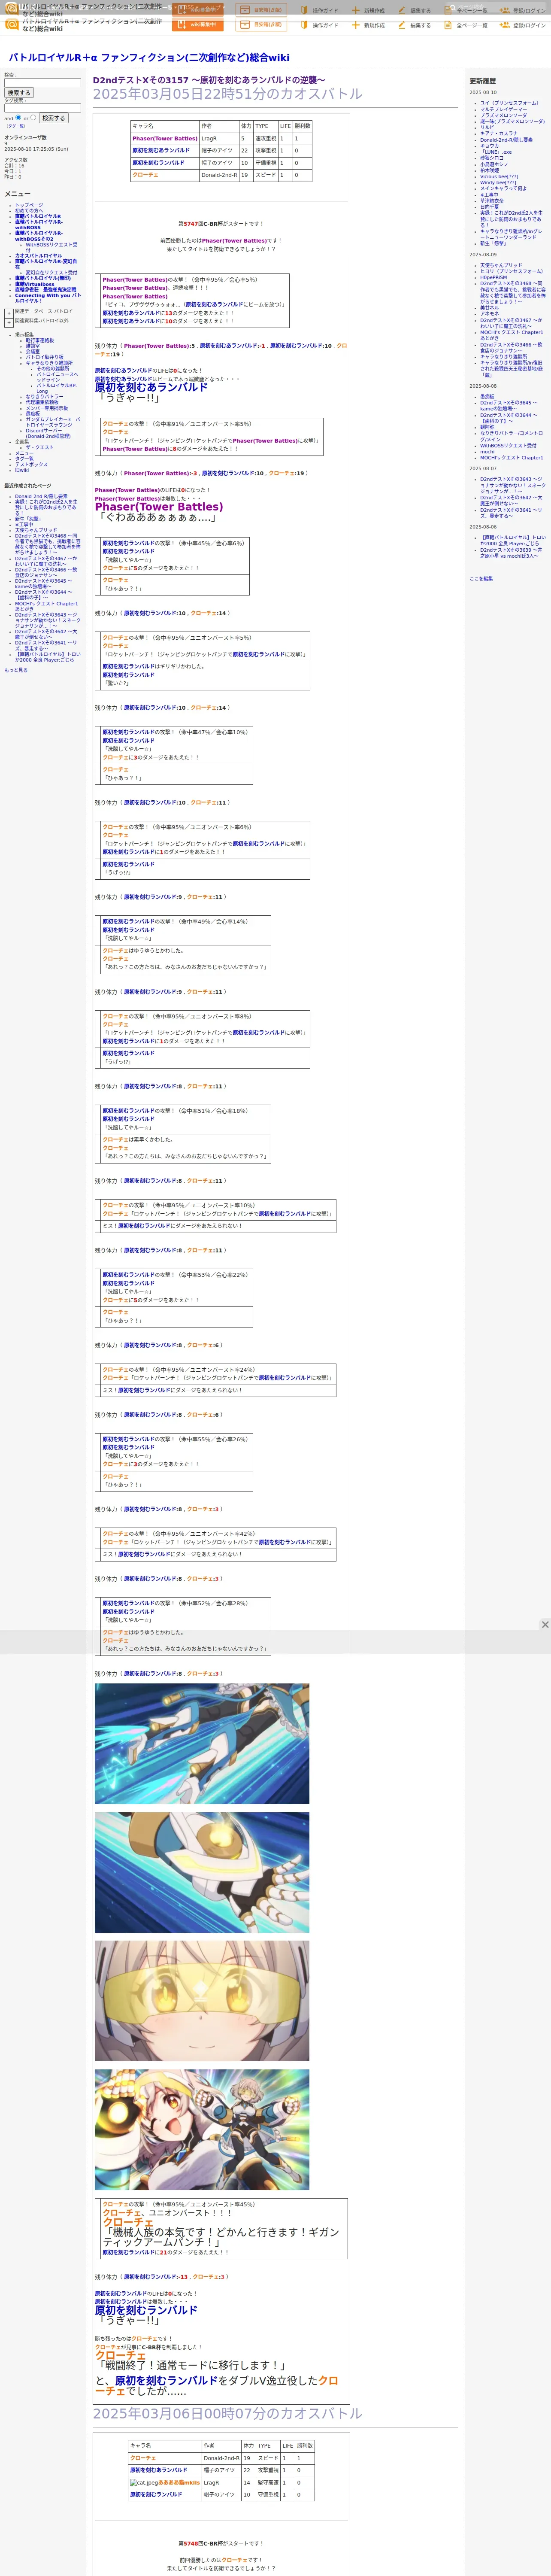Viewport: 551px width, 2576px height.
Task: Click ここを編集 in right sidebar
Action: tap(481, 578)
